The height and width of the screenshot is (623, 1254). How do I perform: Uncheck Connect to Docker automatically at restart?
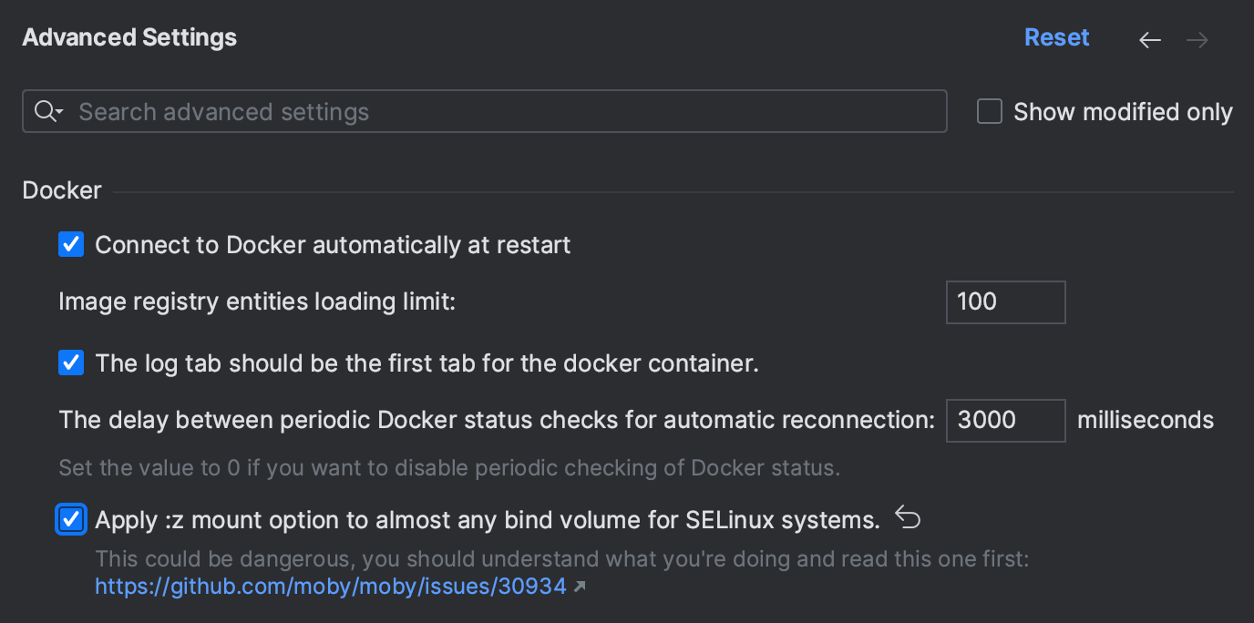click(x=71, y=244)
